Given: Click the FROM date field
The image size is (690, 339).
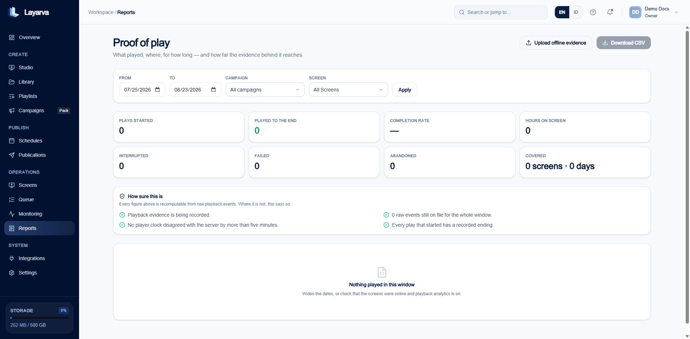Looking at the screenshot, I should pyautogui.click(x=142, y=90).
